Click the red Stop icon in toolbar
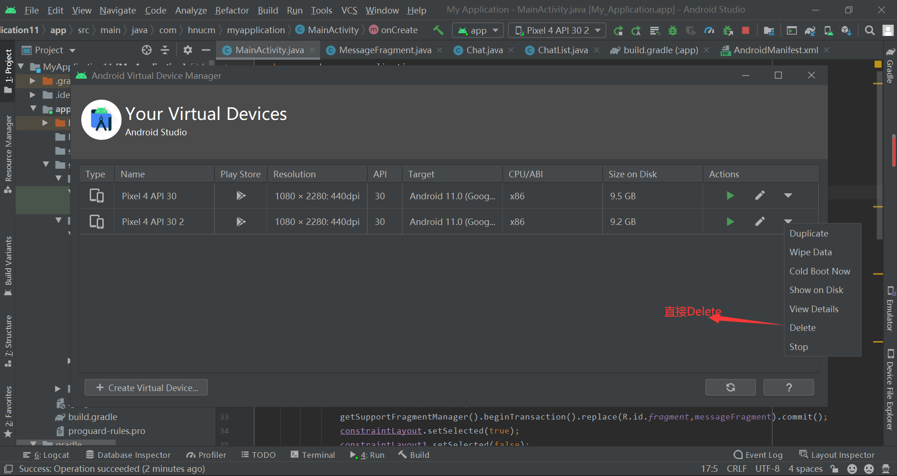This screenshot has height=476, width=897. [x=746, y=31]
